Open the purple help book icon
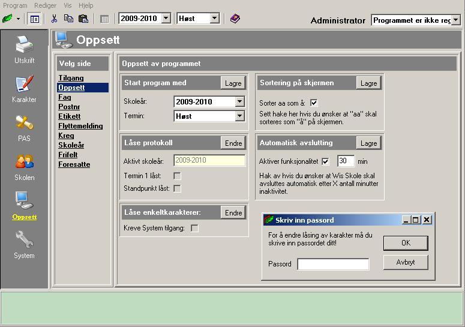This screenshot has width=465, height=327. pos(235,19)
